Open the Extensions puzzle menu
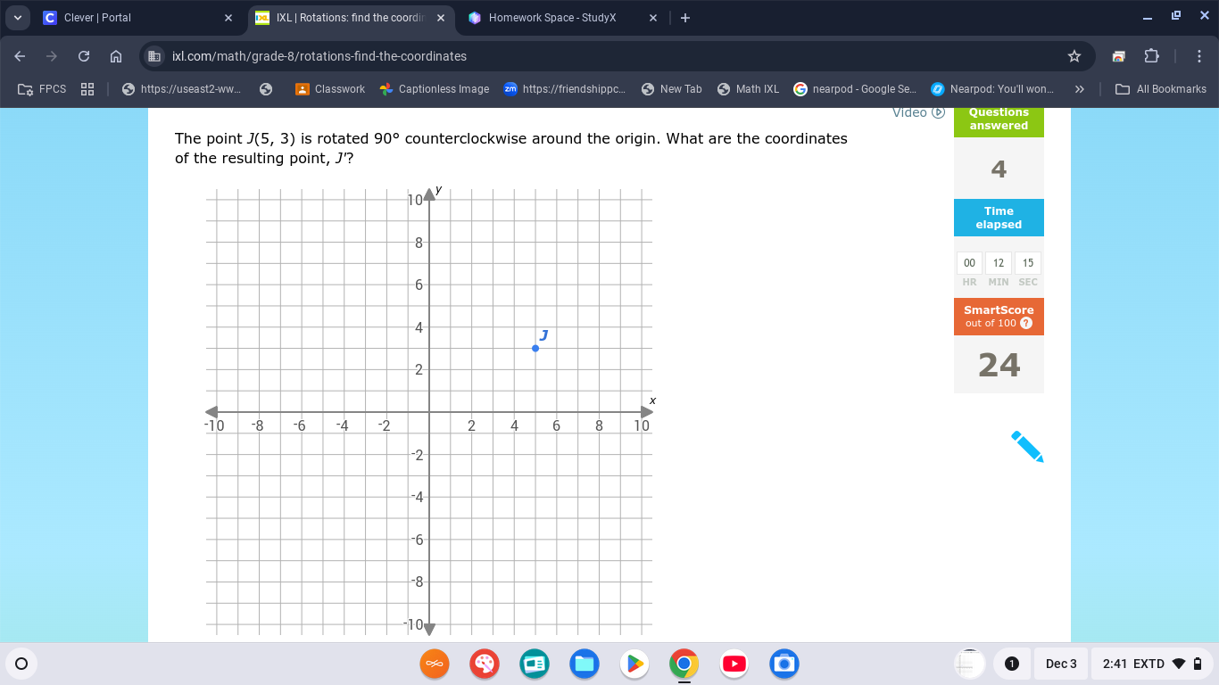The image size is (1219, 685). (1151, 56)
